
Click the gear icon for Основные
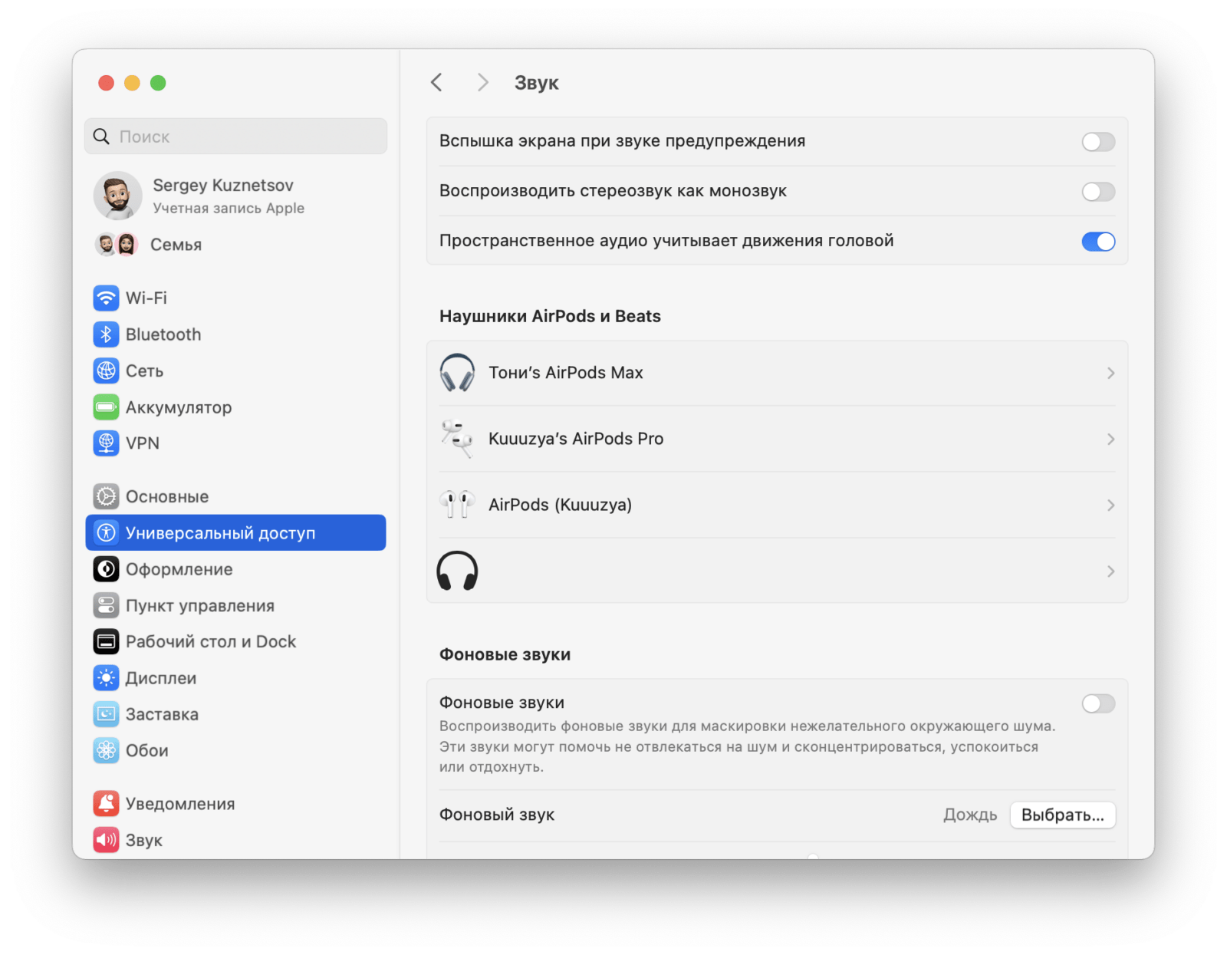(x=106, y=496)
